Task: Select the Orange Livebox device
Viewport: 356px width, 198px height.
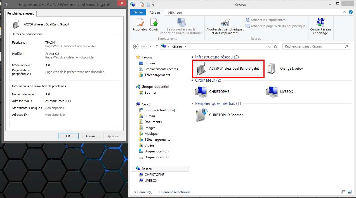Action: coord(285,69)
